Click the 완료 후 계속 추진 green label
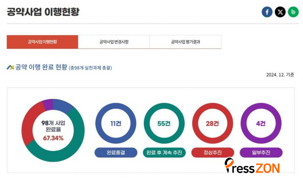 click(164, 153)
